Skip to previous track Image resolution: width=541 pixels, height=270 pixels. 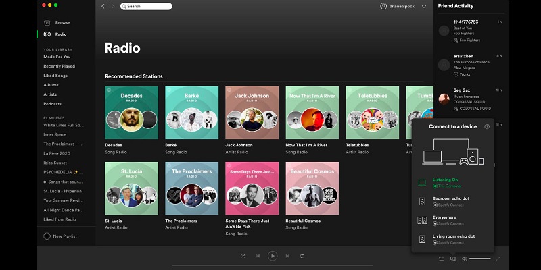coord(258,256)
